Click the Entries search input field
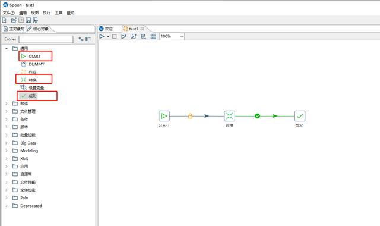The width and height of the screenshot is (380, 226). tap(46, 39)
